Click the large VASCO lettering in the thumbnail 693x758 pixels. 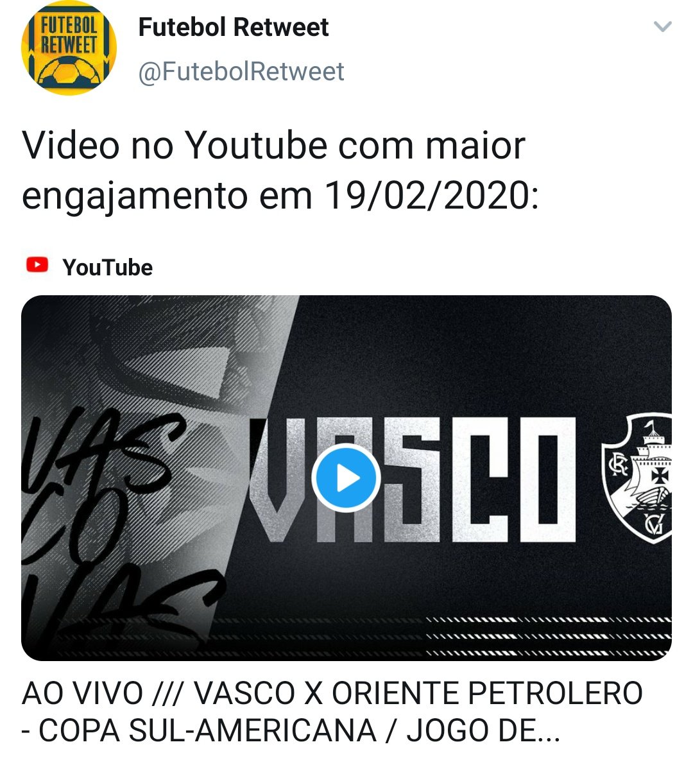[x=412, y=479]
